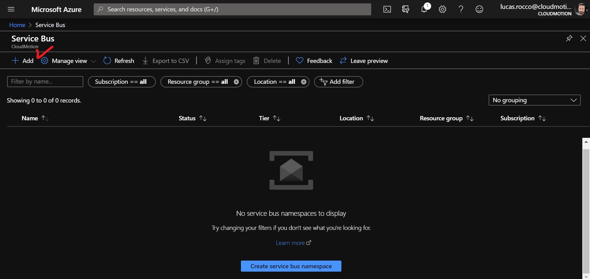
Task: Click Create service bus namespace
Action: pyautogui.click(x=291, y=266)
